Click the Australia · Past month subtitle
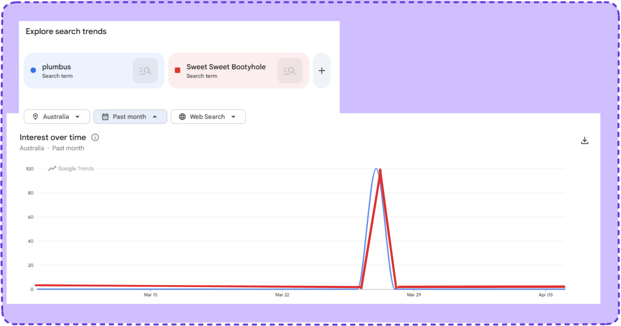The width and height of the screenshot is (621, 326). 52,148
